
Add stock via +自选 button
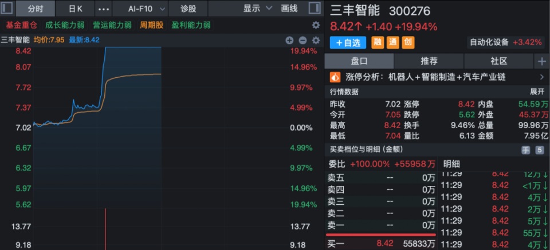tap(348, 43)
